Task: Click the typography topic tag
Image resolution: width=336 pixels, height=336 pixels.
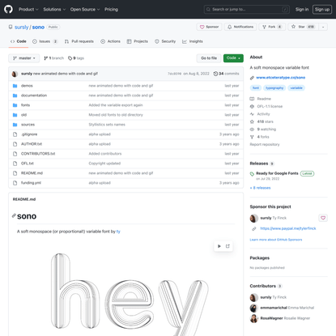Action: click(x=274, y=88)
